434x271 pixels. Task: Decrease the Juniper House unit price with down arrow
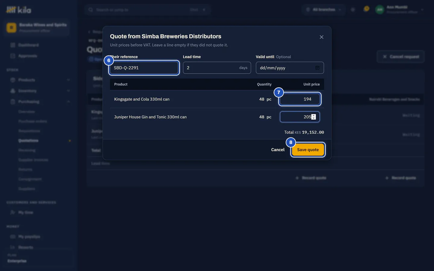point(314,118)
